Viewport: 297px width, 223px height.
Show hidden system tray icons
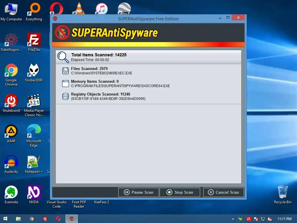click(x=233, y=219)
